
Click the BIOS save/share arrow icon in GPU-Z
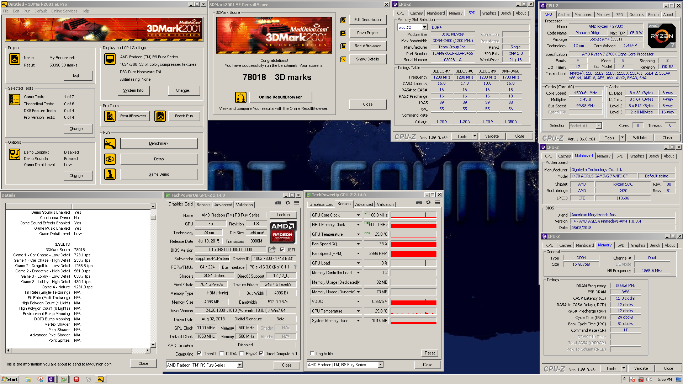[272, 250]
